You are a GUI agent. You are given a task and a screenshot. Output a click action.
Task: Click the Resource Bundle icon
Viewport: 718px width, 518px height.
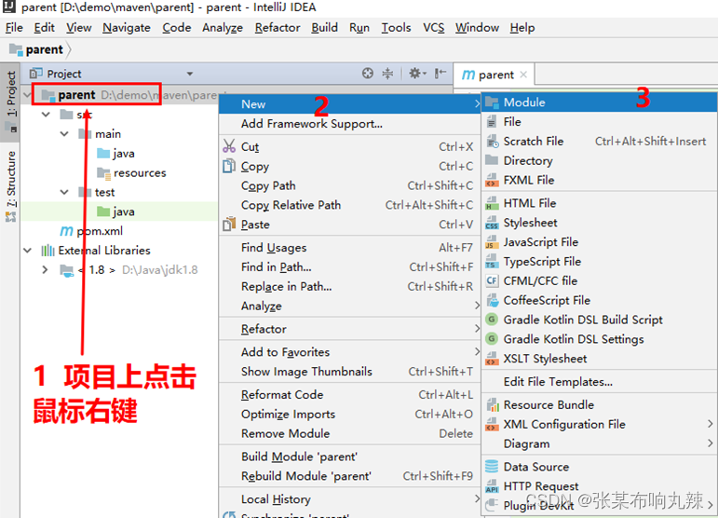click(x=493, y=405)
